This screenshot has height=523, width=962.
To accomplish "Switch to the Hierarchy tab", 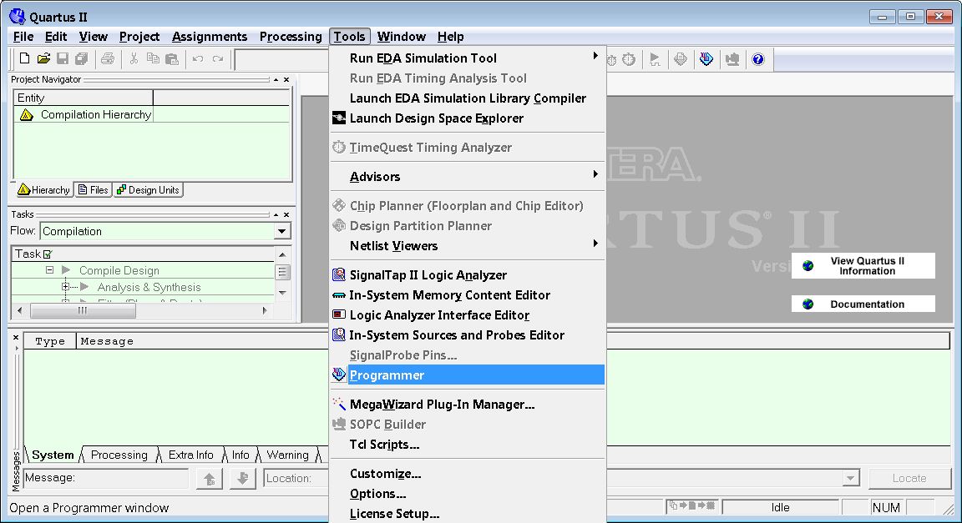I will pyautogui.click(x=43, y=190).
